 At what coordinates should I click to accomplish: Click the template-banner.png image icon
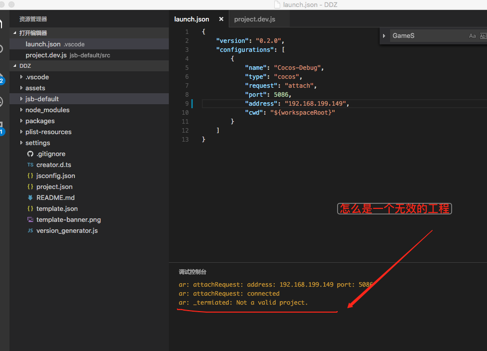click(x=30, y=219)
